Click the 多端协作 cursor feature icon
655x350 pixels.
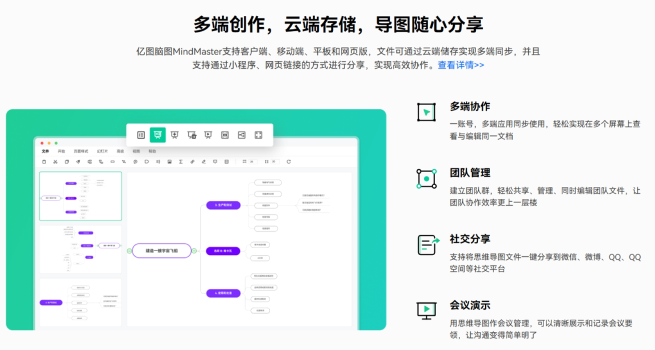(426, 112)
